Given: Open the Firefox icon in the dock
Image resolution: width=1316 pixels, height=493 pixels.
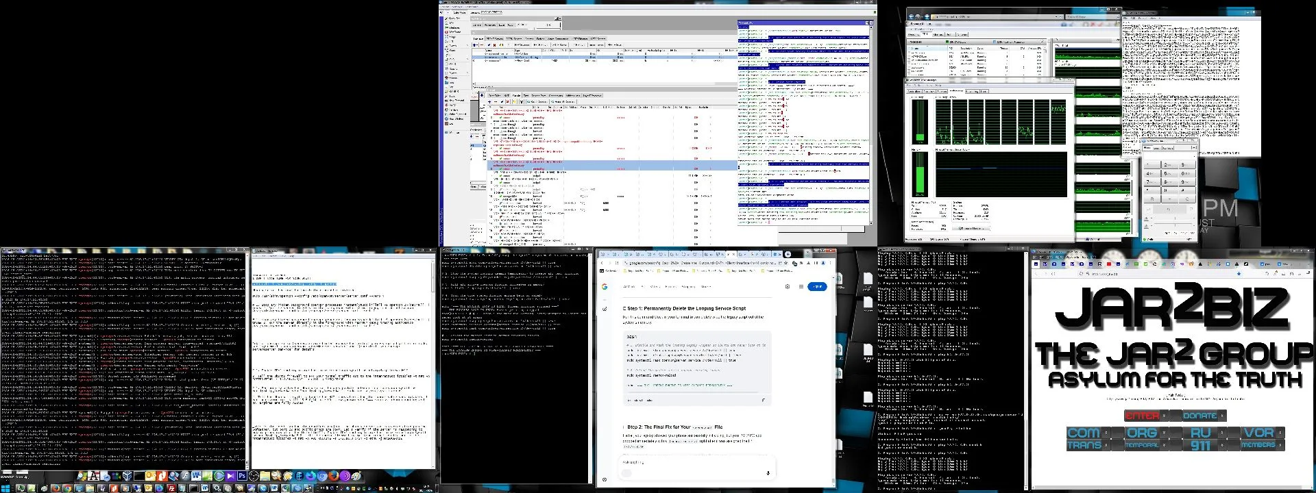Looking at the screenshot, I should [x=333, y=476].
